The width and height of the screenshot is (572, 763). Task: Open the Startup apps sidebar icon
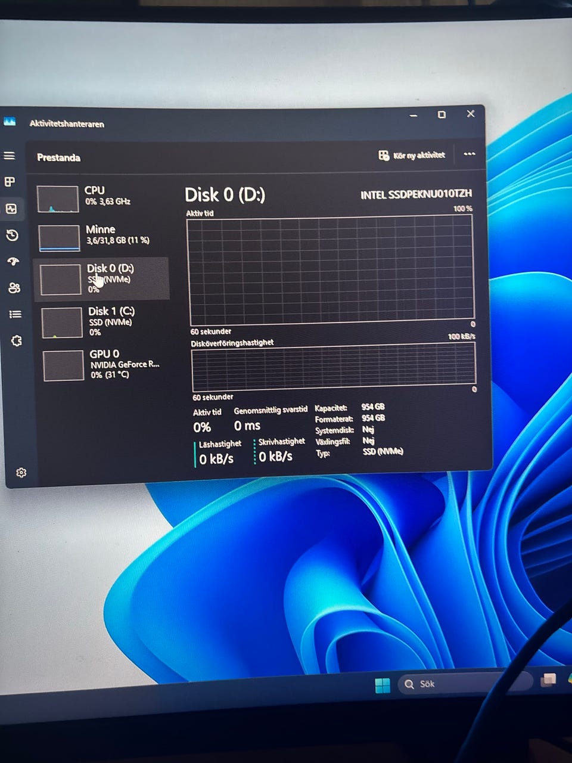(x=13, y=262)
